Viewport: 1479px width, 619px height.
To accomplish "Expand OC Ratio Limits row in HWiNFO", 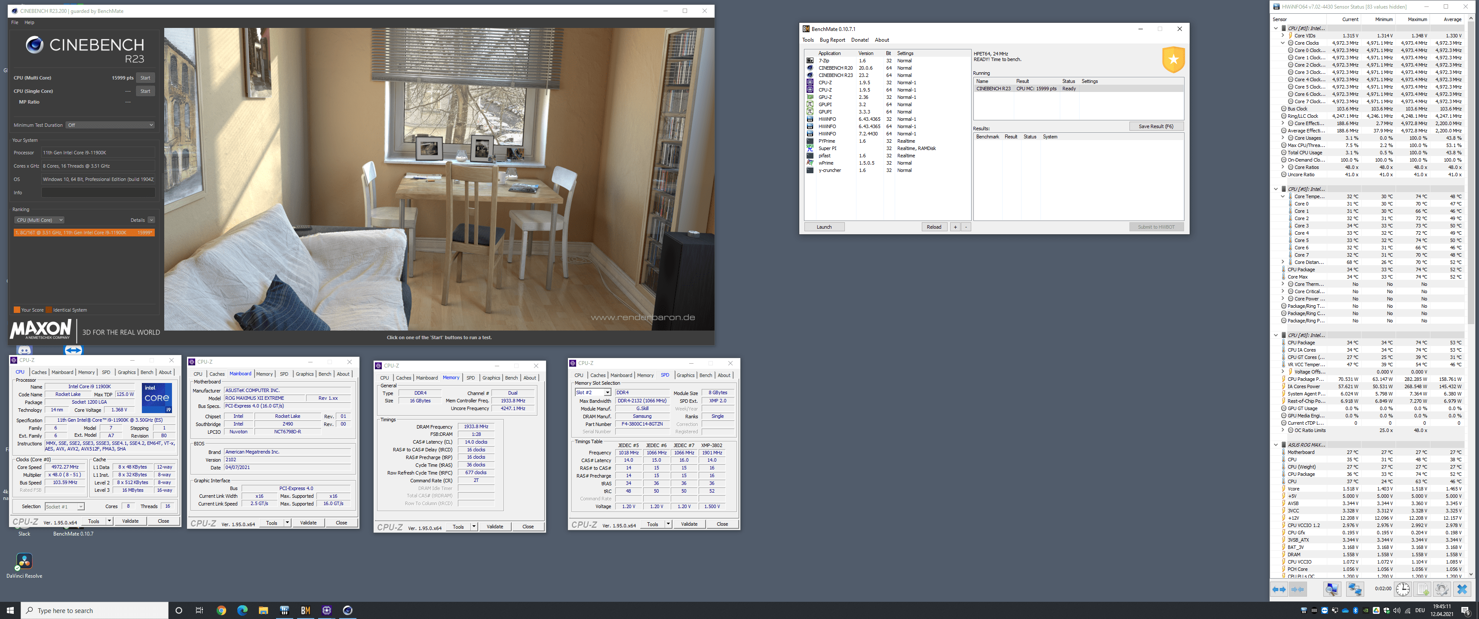I will tap(1283, 430).
